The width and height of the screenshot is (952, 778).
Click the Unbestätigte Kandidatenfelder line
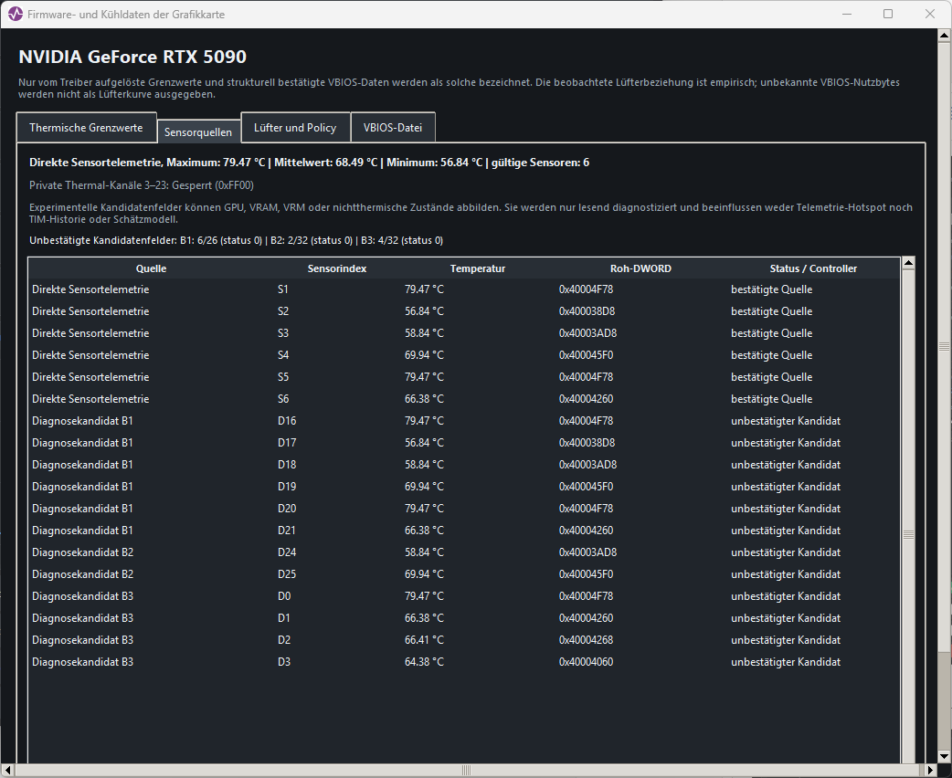pyautogui.click(x=237, y=240)
